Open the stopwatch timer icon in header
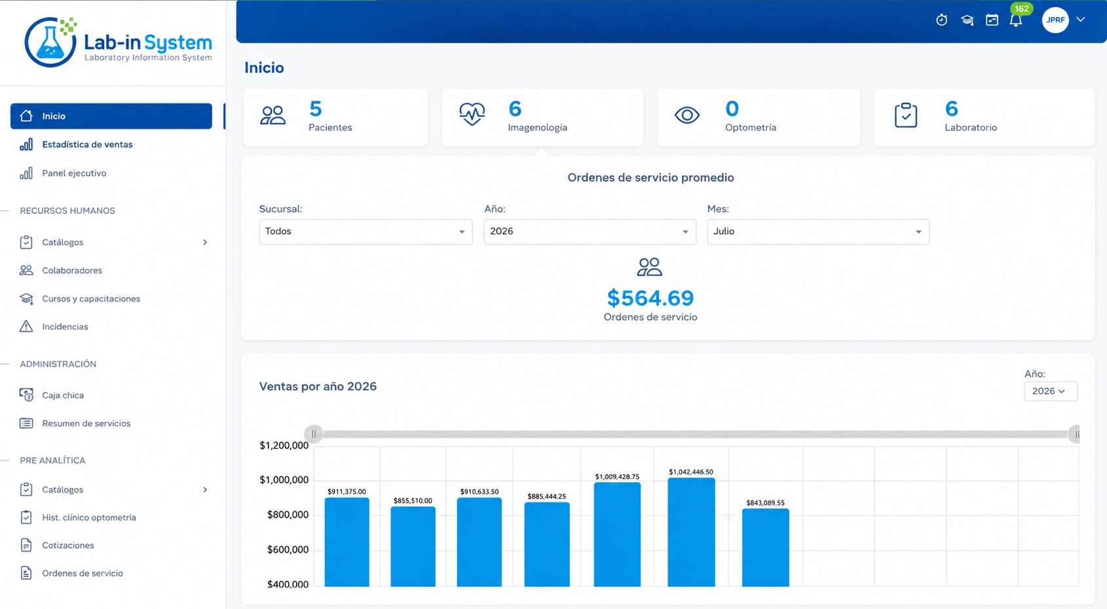Screen dimensions: 1107x609 coord(941,20)
